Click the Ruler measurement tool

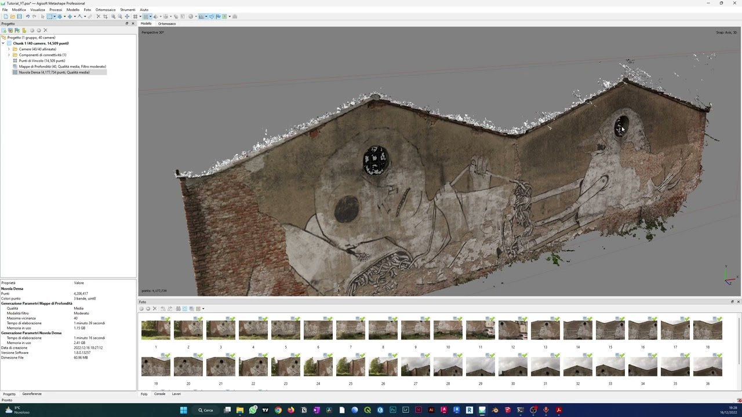90,16
